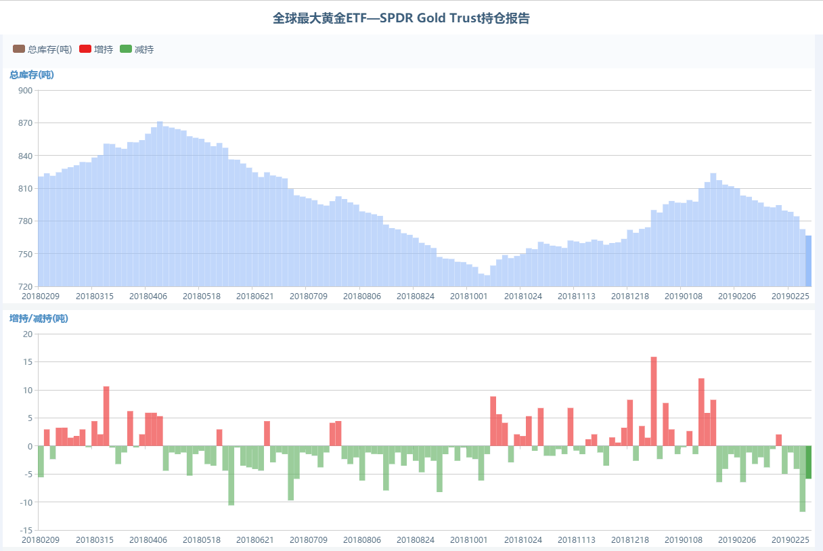Screen dimensions: 823x551
Task: Click the 减持 legend text label
Action: (144, 49)
